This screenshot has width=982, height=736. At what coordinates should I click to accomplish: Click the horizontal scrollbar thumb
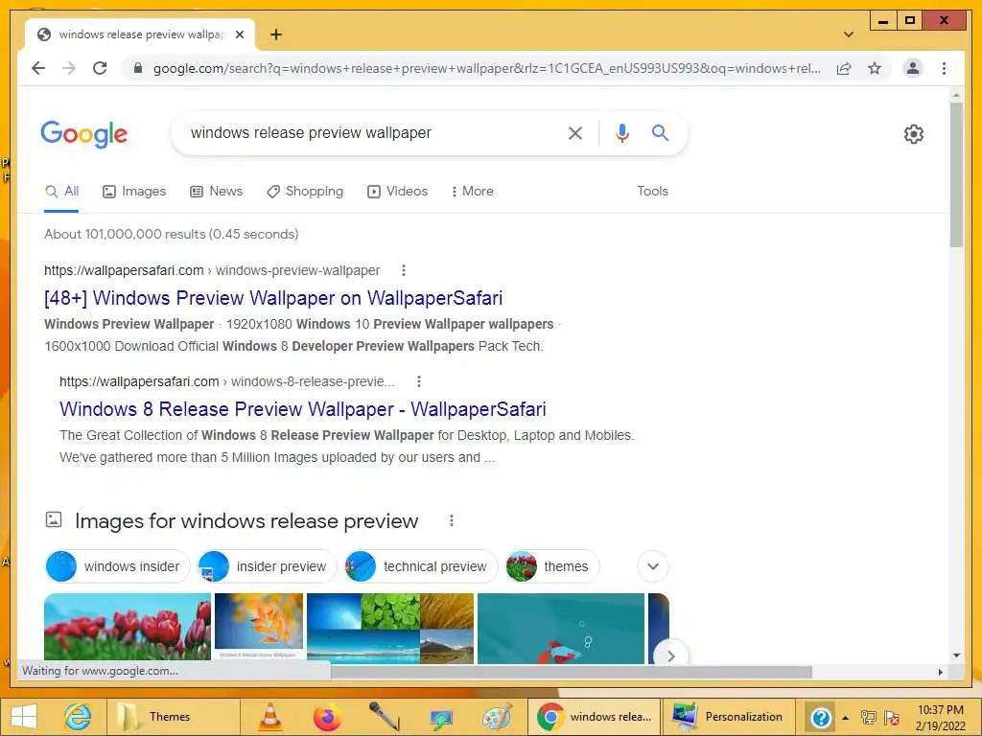point(572,672)
